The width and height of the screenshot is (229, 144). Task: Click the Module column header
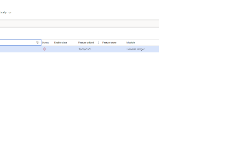pos(131,42)
